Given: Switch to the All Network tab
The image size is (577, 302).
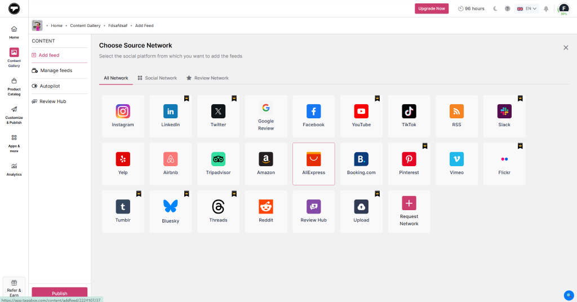Looking at the screenshot, I should [116, 78].
